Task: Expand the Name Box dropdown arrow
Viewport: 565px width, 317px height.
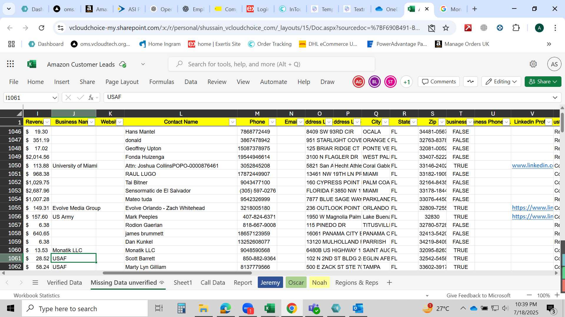Action: [54, 98]
